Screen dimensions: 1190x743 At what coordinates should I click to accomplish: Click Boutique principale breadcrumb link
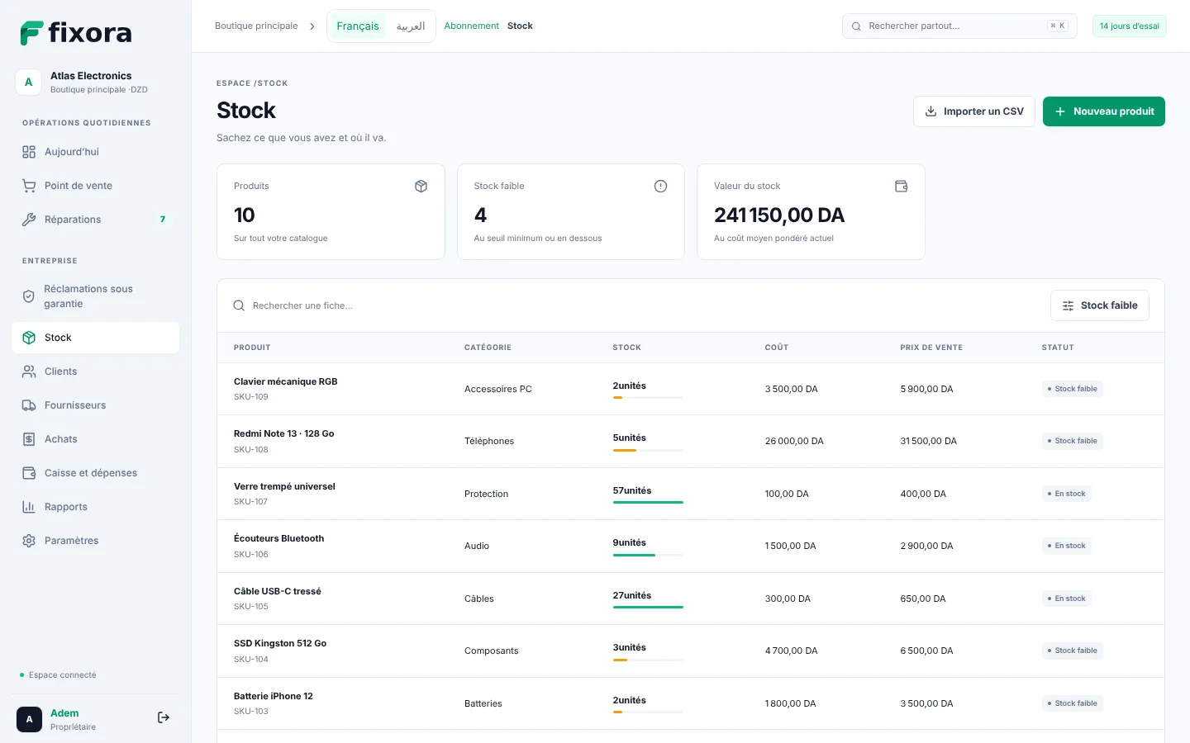tap(256, 26)
